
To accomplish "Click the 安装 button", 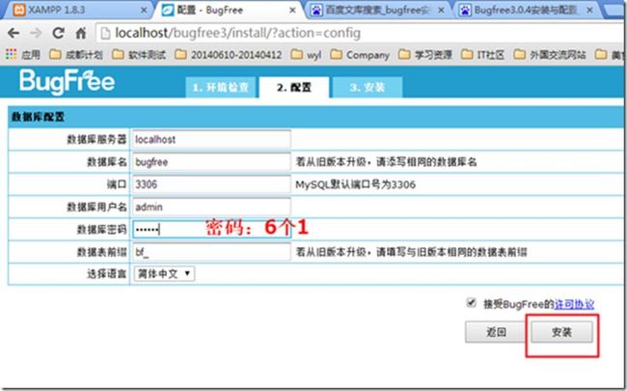I will coord(561,332).
